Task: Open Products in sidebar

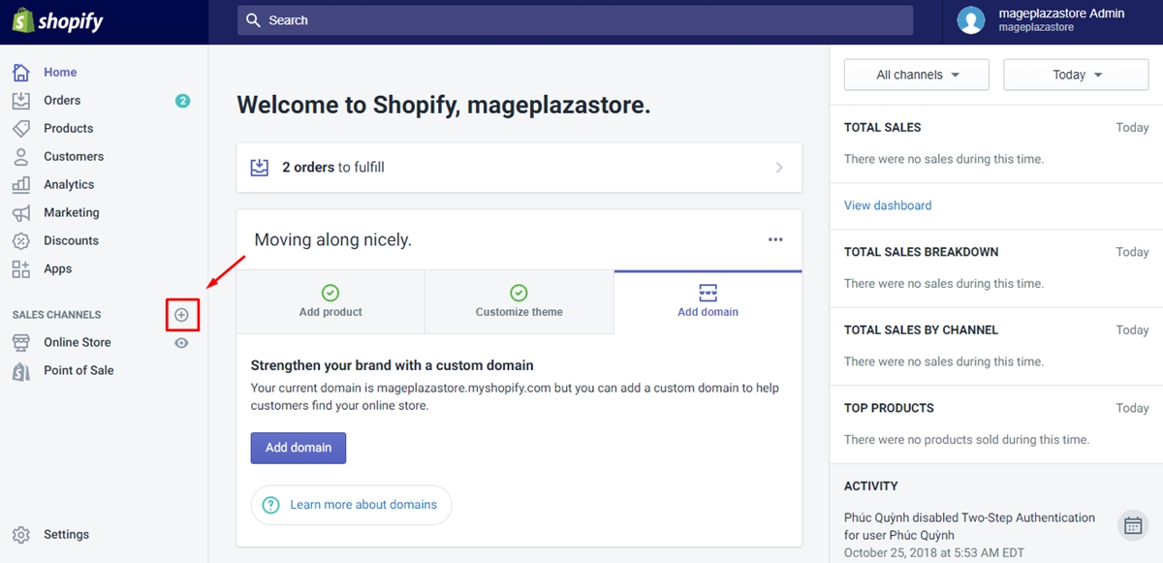Action: (69, 128)
